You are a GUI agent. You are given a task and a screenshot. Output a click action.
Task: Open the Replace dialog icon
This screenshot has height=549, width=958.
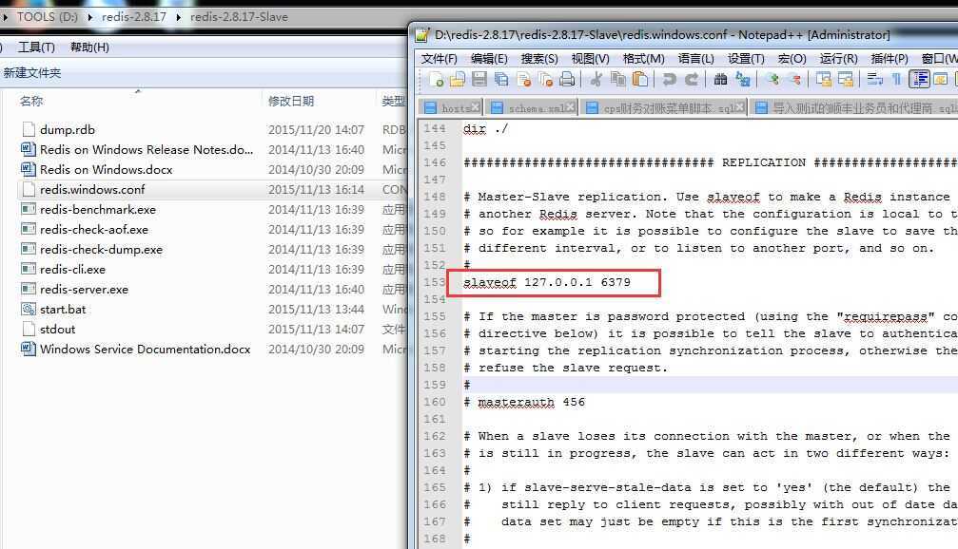point(743,79)
